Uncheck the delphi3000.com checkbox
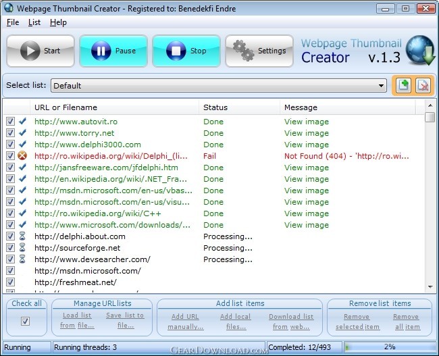The image size is (439, 356). pos(10,145)
